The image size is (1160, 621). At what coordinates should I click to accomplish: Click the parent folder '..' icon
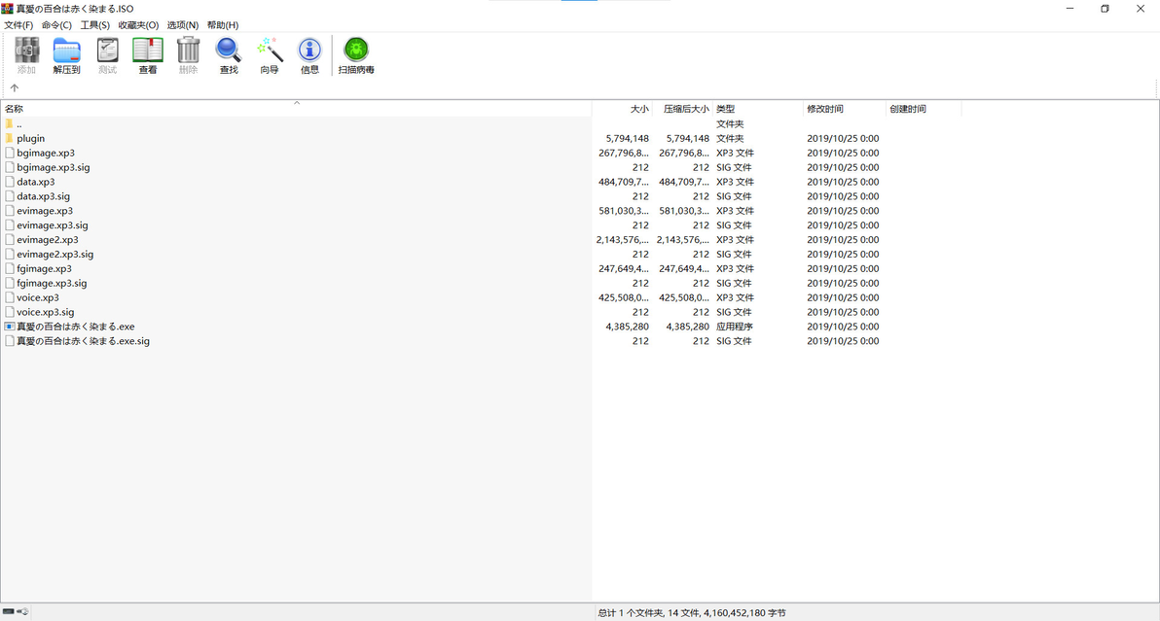click(9, 124)
